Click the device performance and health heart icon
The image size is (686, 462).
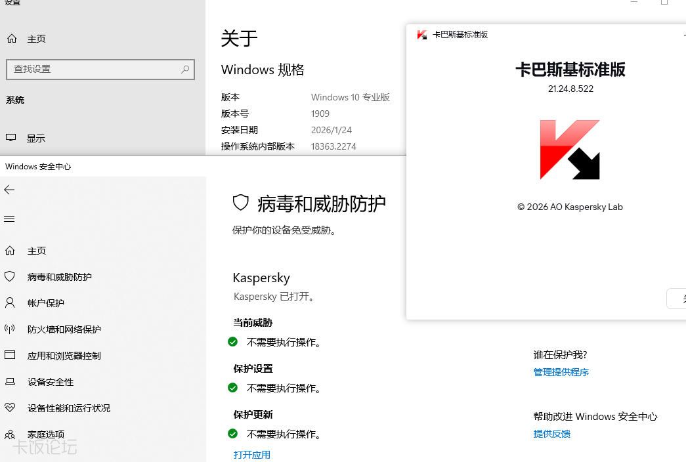[10, 408]
